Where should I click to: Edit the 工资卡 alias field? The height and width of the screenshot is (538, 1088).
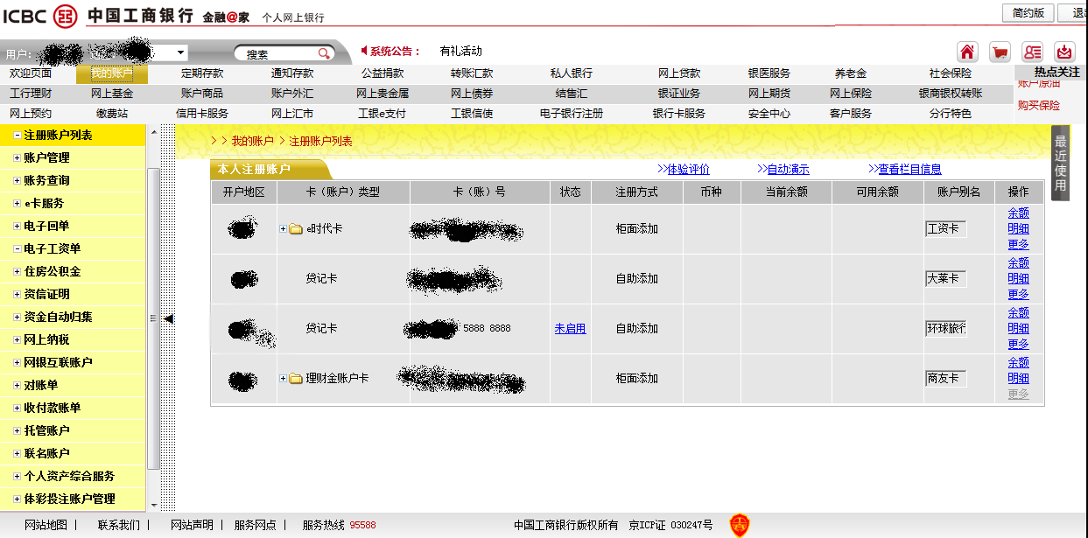(x=946, y=229)
